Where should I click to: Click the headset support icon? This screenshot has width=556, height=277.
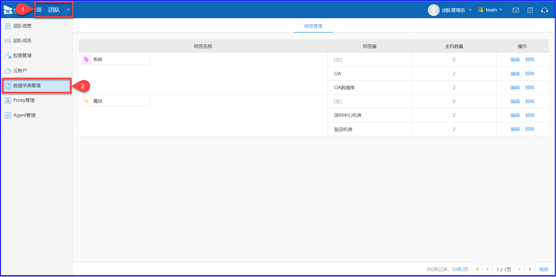544,10
